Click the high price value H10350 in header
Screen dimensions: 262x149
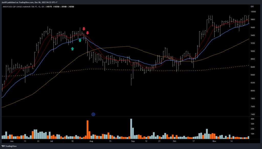pyautogui.click(x=55, y=6)
